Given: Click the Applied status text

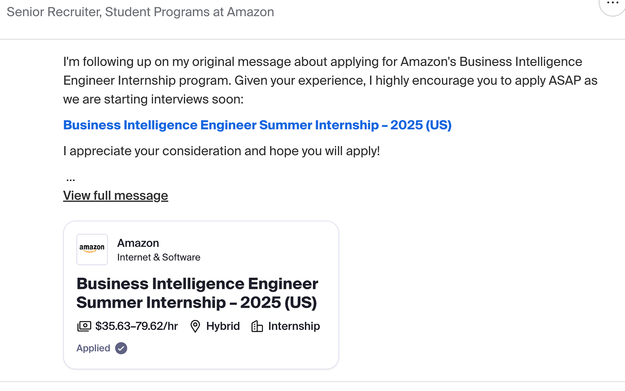Looking at the screenshot, I should point(93,348).
